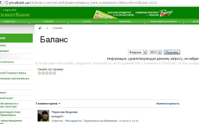This screenshot has width=199, height=124.
Task: Rate page with fifth star
Action: pyautogui.click(x=54, y=73)
